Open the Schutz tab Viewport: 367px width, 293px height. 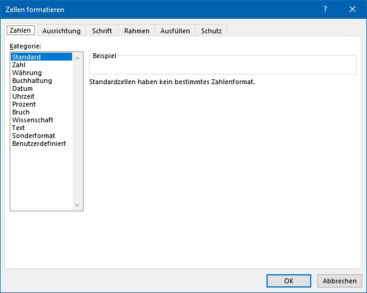tap(211, 31)
